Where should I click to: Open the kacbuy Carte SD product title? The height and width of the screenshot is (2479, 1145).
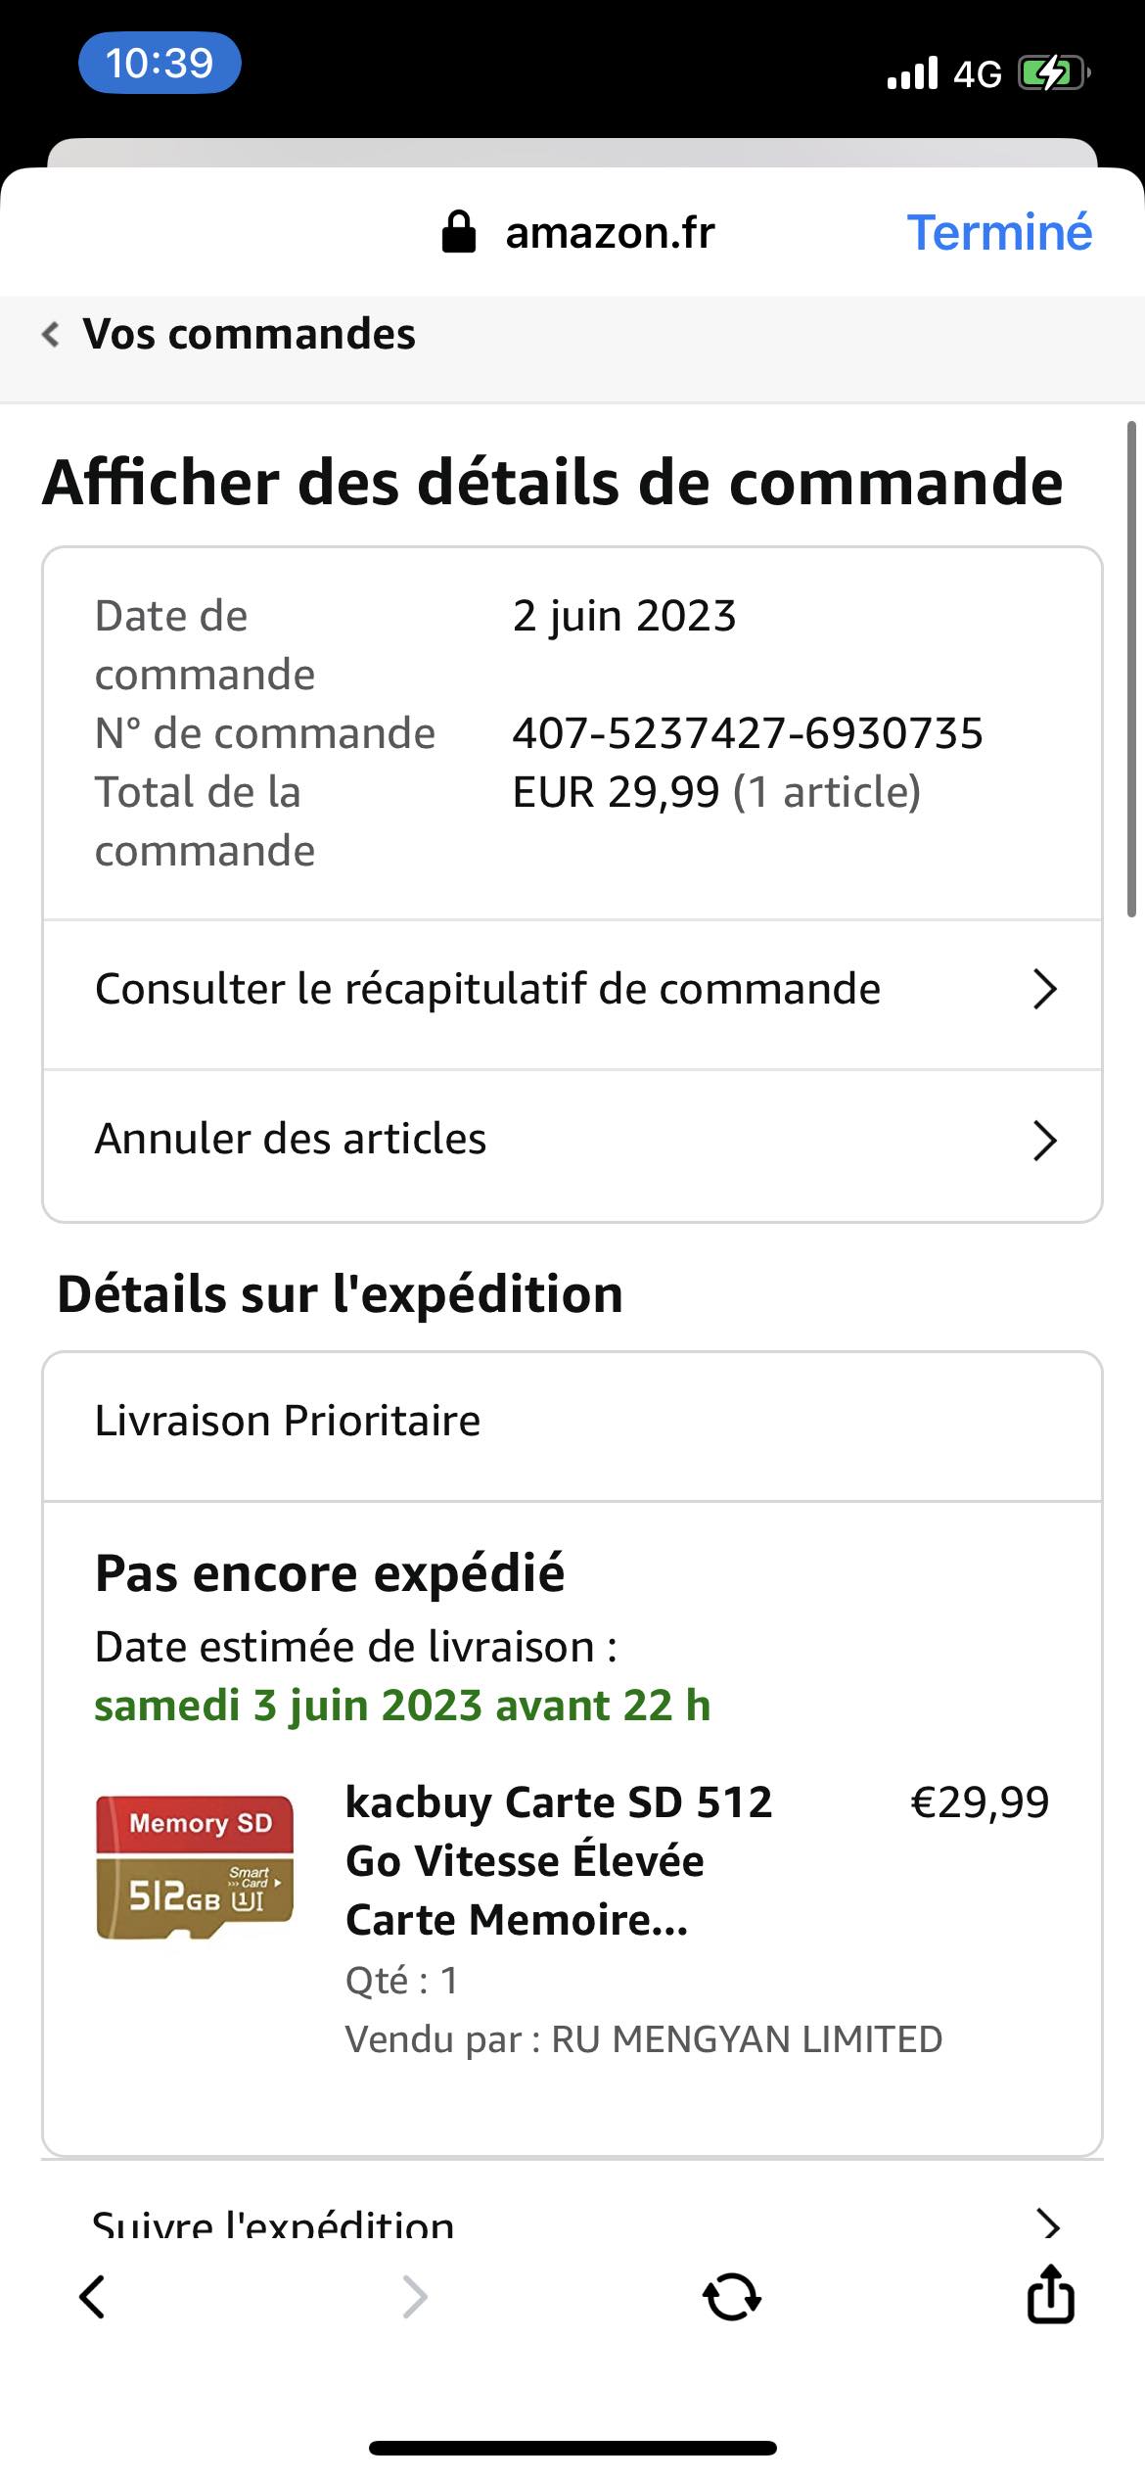[559, 1860]
